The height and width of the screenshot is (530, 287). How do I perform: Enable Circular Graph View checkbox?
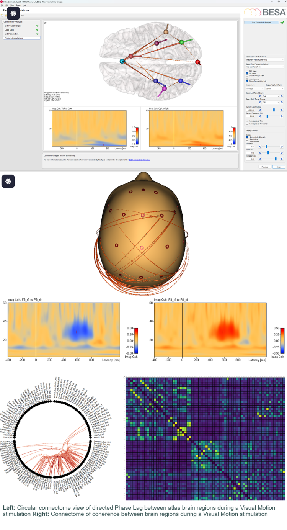(247, 75)
